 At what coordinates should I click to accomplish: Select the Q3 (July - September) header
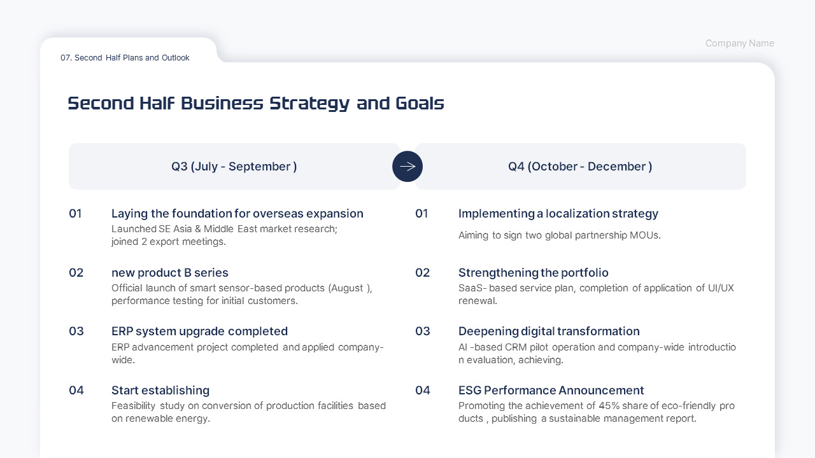pyautogui.click(x=234, y=167)
